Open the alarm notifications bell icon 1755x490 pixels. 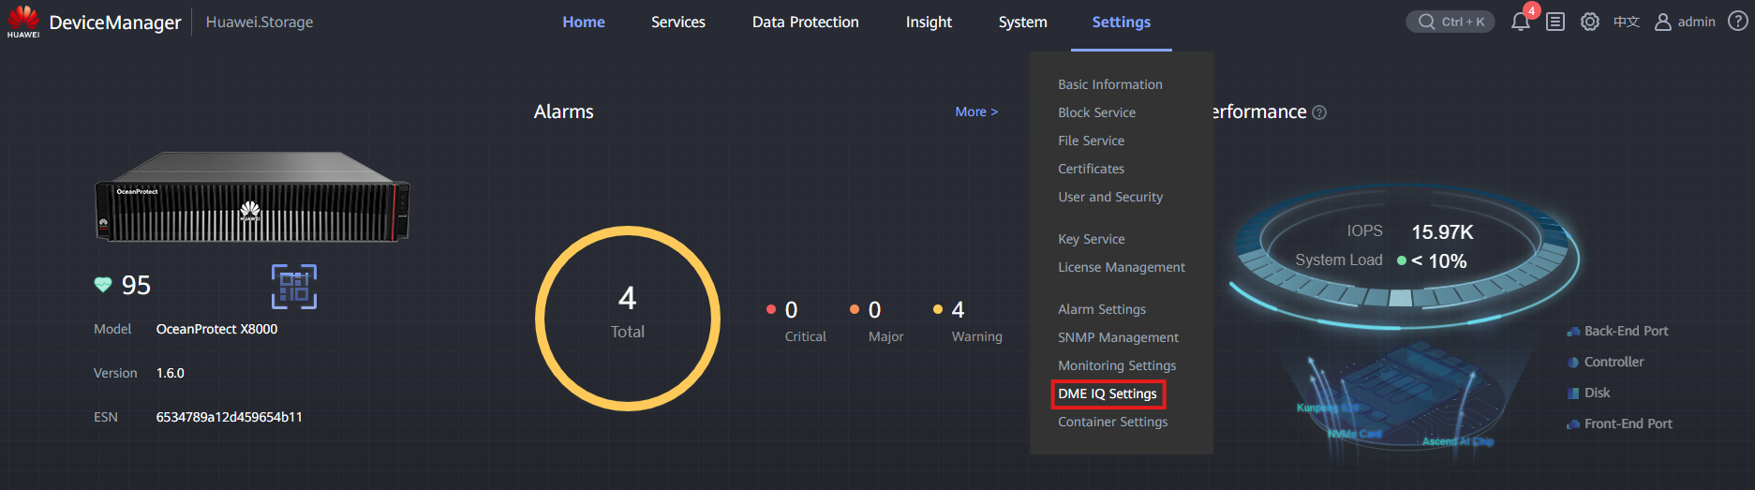(1520, 22)
